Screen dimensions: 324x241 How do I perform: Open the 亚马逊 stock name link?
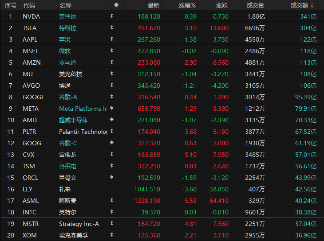coord(67,62)
